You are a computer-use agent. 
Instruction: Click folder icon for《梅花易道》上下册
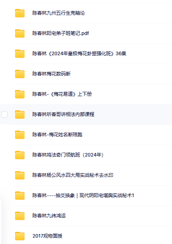point(20,94)
